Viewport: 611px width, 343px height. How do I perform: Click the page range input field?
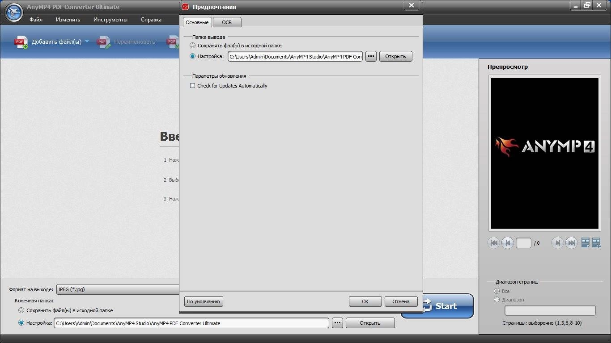pyautogui.click(x=550, y=310)
